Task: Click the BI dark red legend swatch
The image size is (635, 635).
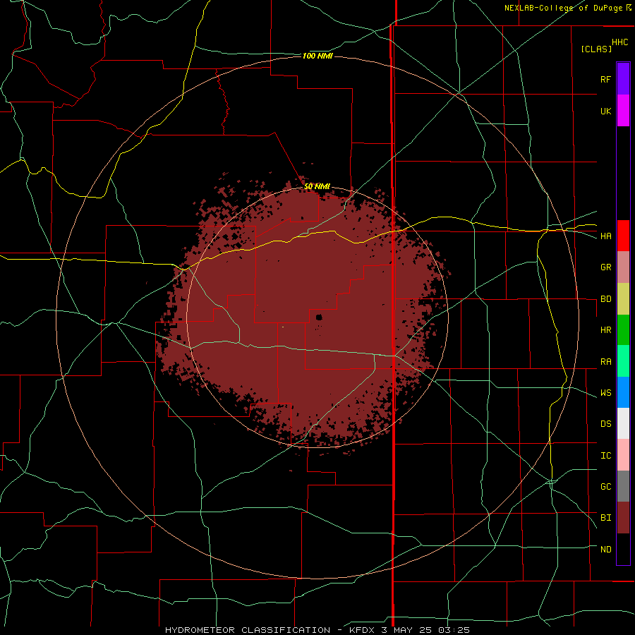Action: (623, 518)
